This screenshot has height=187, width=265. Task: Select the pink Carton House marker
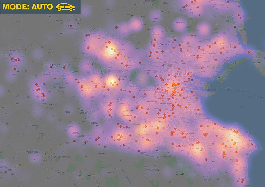26,48
